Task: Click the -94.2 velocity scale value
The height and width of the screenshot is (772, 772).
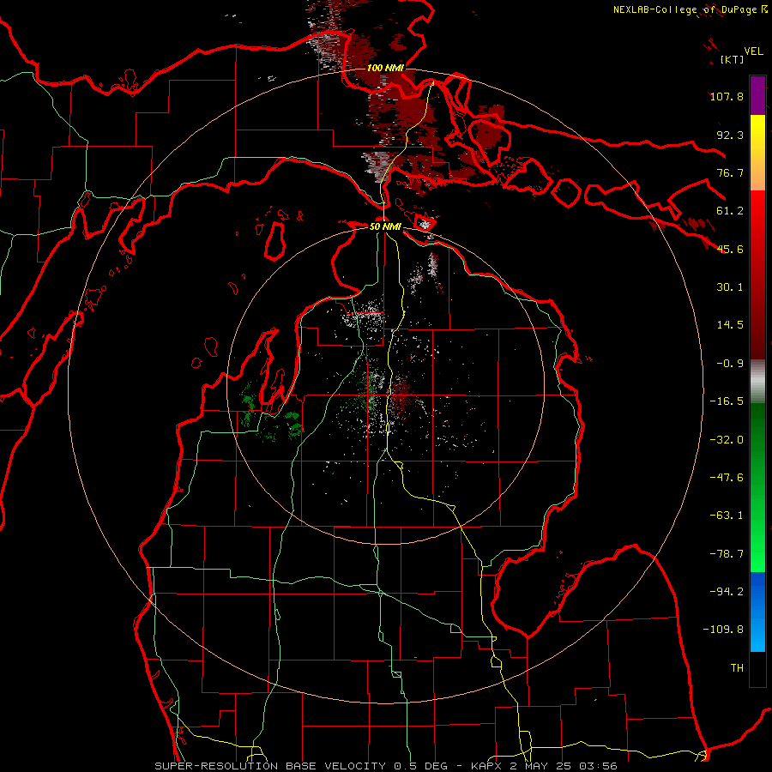Action: click(727, 592)
